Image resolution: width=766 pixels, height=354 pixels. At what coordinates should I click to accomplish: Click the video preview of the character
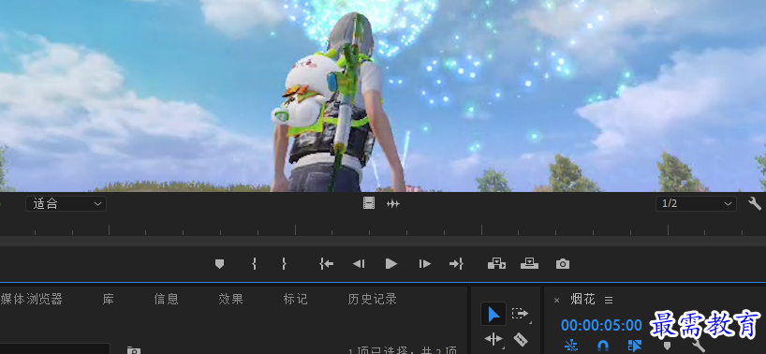(x=383, y=96)
